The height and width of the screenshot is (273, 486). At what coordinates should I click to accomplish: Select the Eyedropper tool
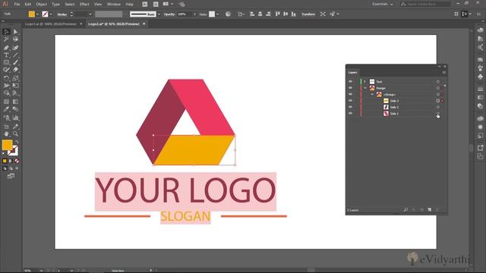pos(6,109)
